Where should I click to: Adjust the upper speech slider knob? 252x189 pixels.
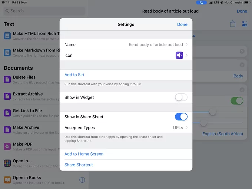(212, 112)
